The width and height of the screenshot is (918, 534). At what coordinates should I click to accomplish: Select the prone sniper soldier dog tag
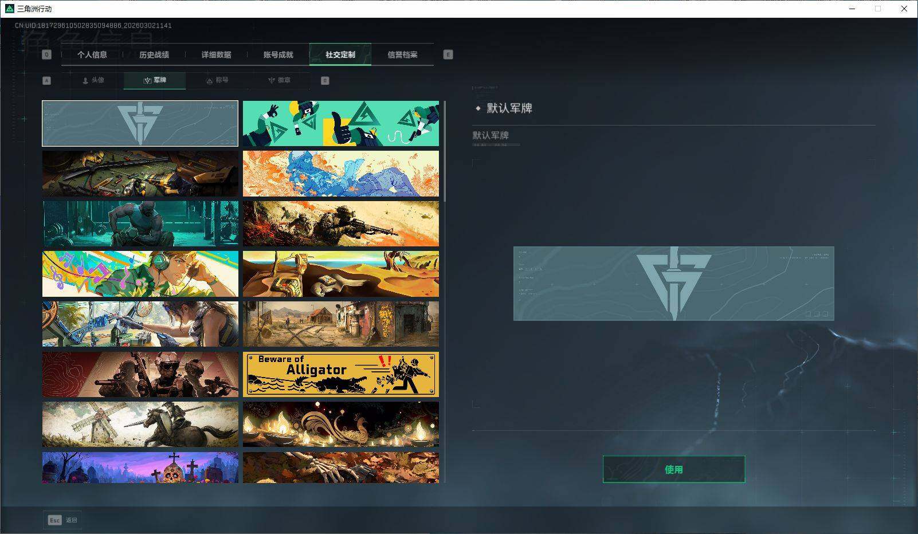(x=341, y=223)
